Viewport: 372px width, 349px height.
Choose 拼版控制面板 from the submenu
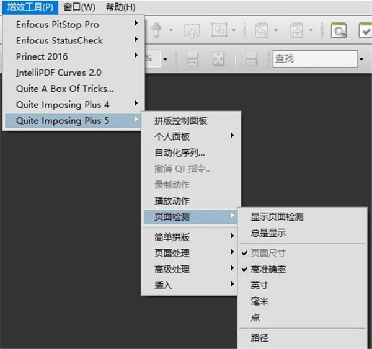pos(180,120)
